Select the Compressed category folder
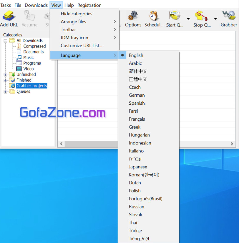239x243 pixels. [x=34, y=46]
